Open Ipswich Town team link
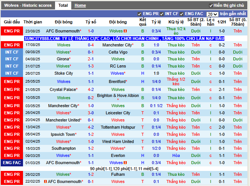 coord(63,134)
